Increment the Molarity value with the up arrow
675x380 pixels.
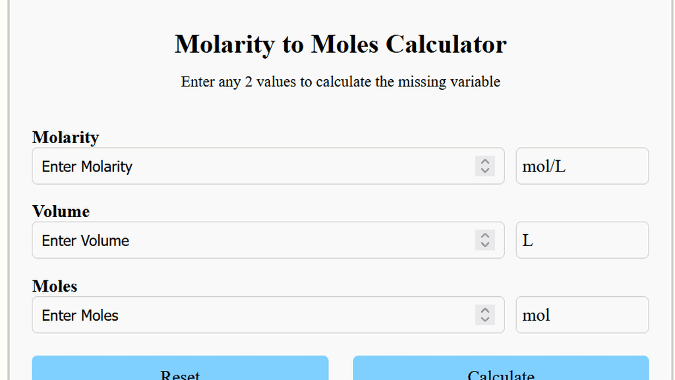486,162
